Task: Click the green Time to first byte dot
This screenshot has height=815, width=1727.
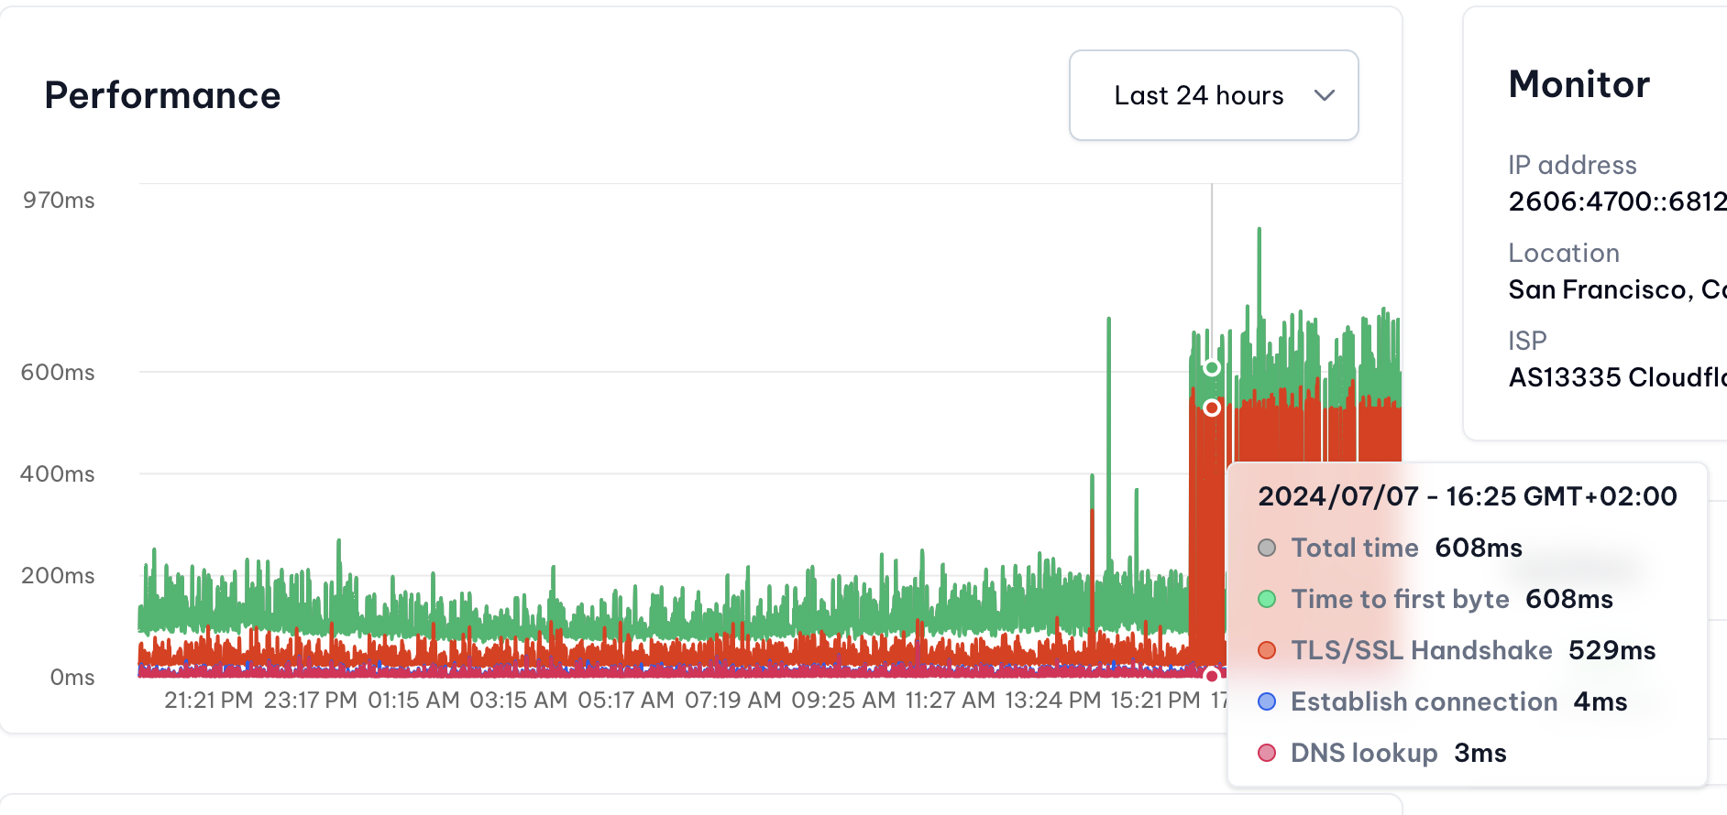Action: (x=1267, y=599)
